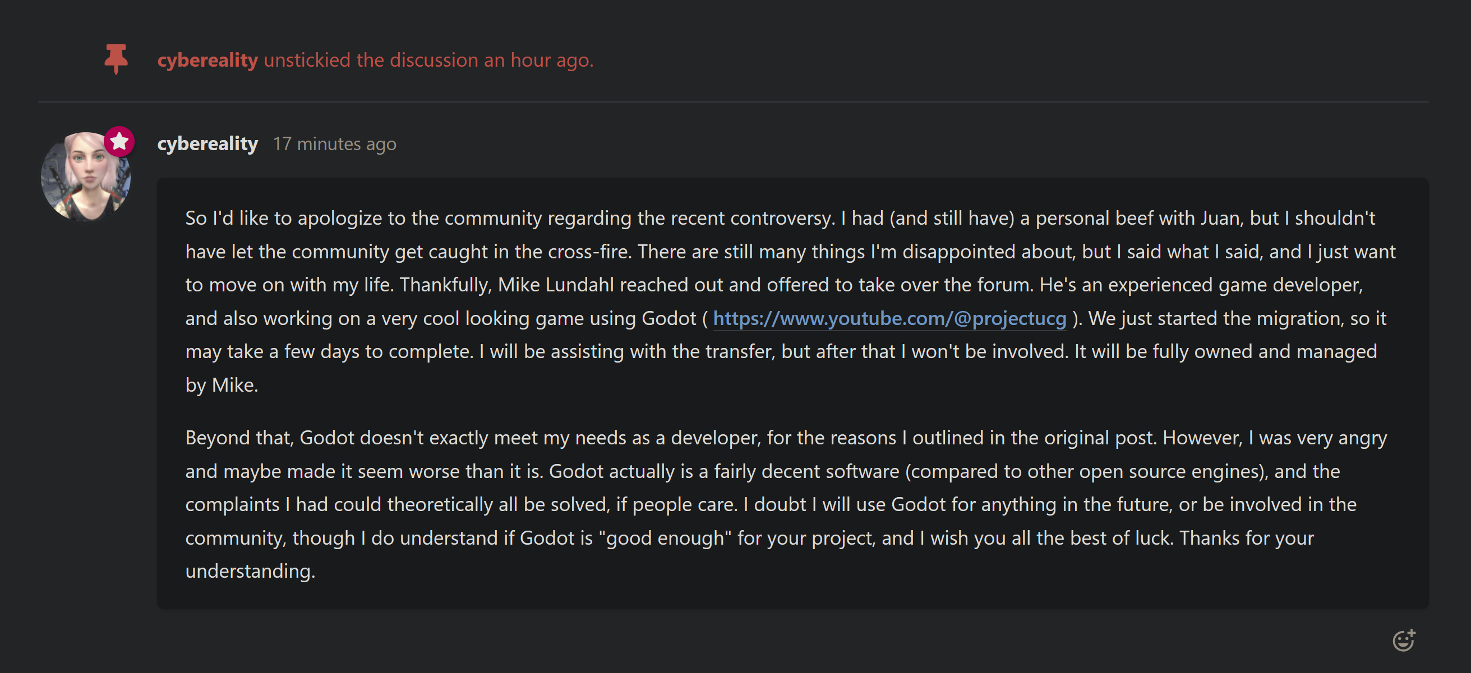The height and width of the screenshot is (673, 1471).
Task: Click inside the first paragraph of the post
Action: click(x=790, y=301)
